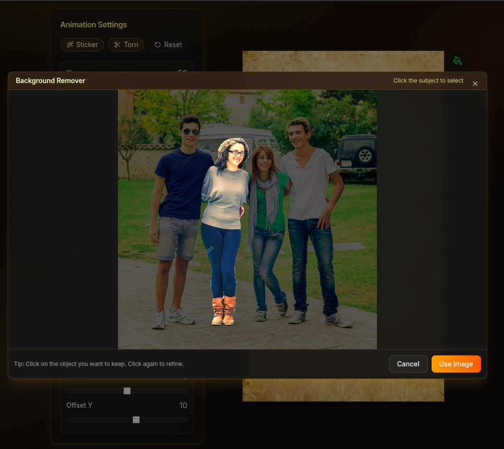Screen dimensions: 504x449
Task: Click the upper slider handle in the settings panel
Action: (127, 391)
